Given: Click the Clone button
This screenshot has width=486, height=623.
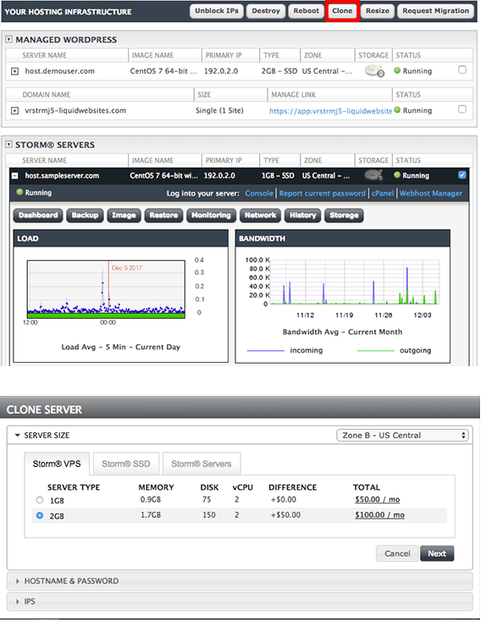Looking at the screenshot, I should [342, 11].
